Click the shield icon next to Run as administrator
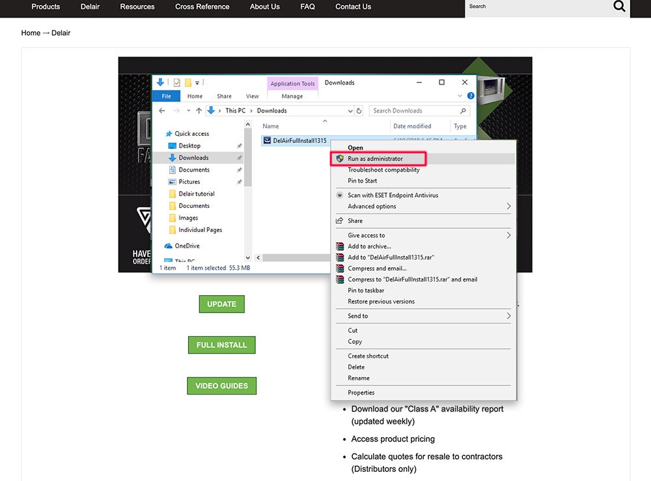 340,159
